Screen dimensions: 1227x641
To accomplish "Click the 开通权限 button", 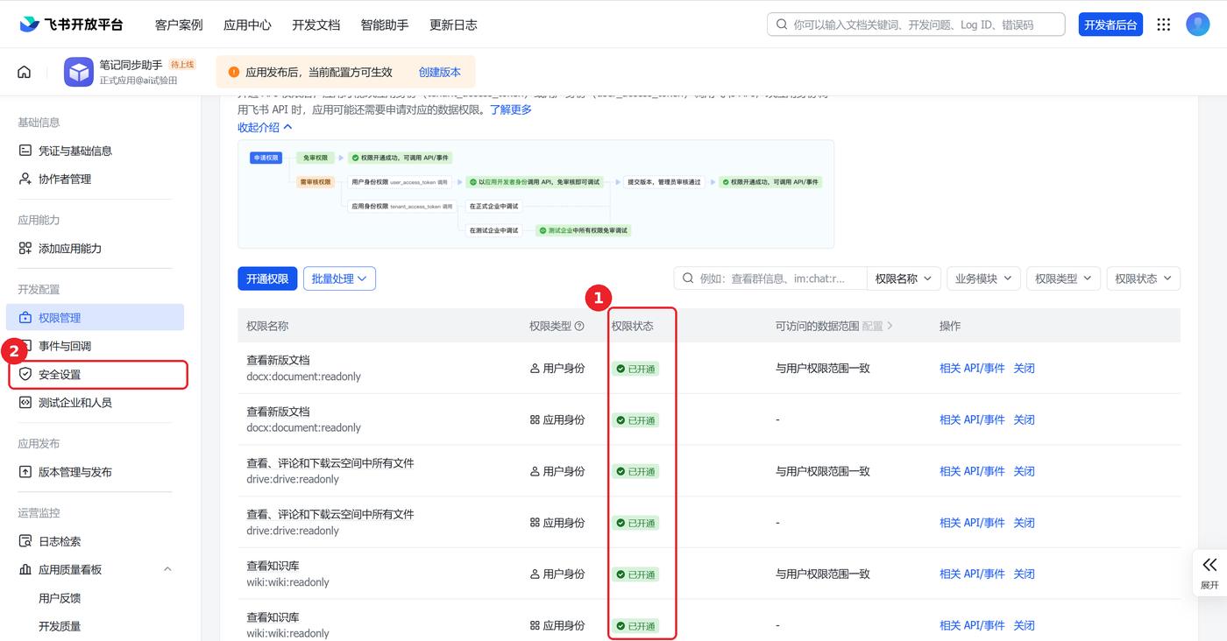I will [267, 278].
